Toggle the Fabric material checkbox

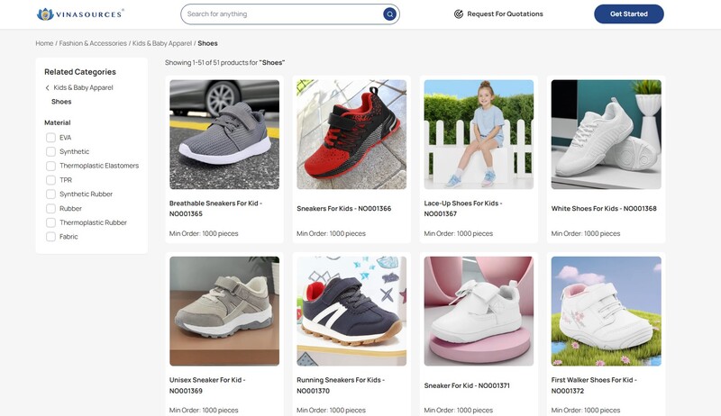click(x=51, y=237)
